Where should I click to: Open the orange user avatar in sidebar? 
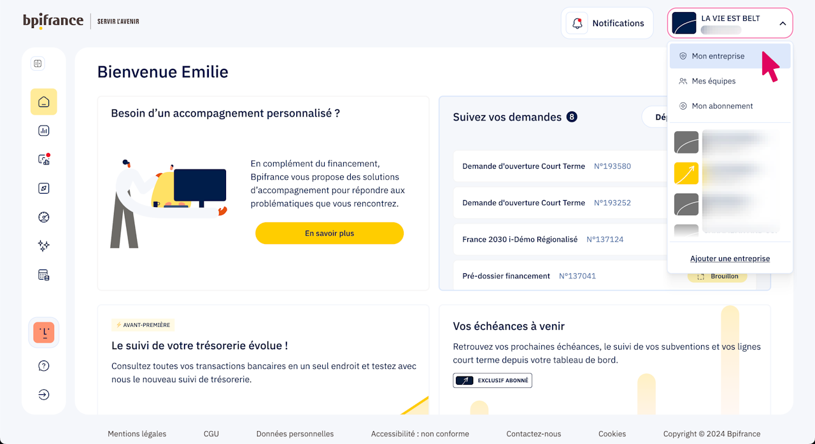(x=44, y=332)
